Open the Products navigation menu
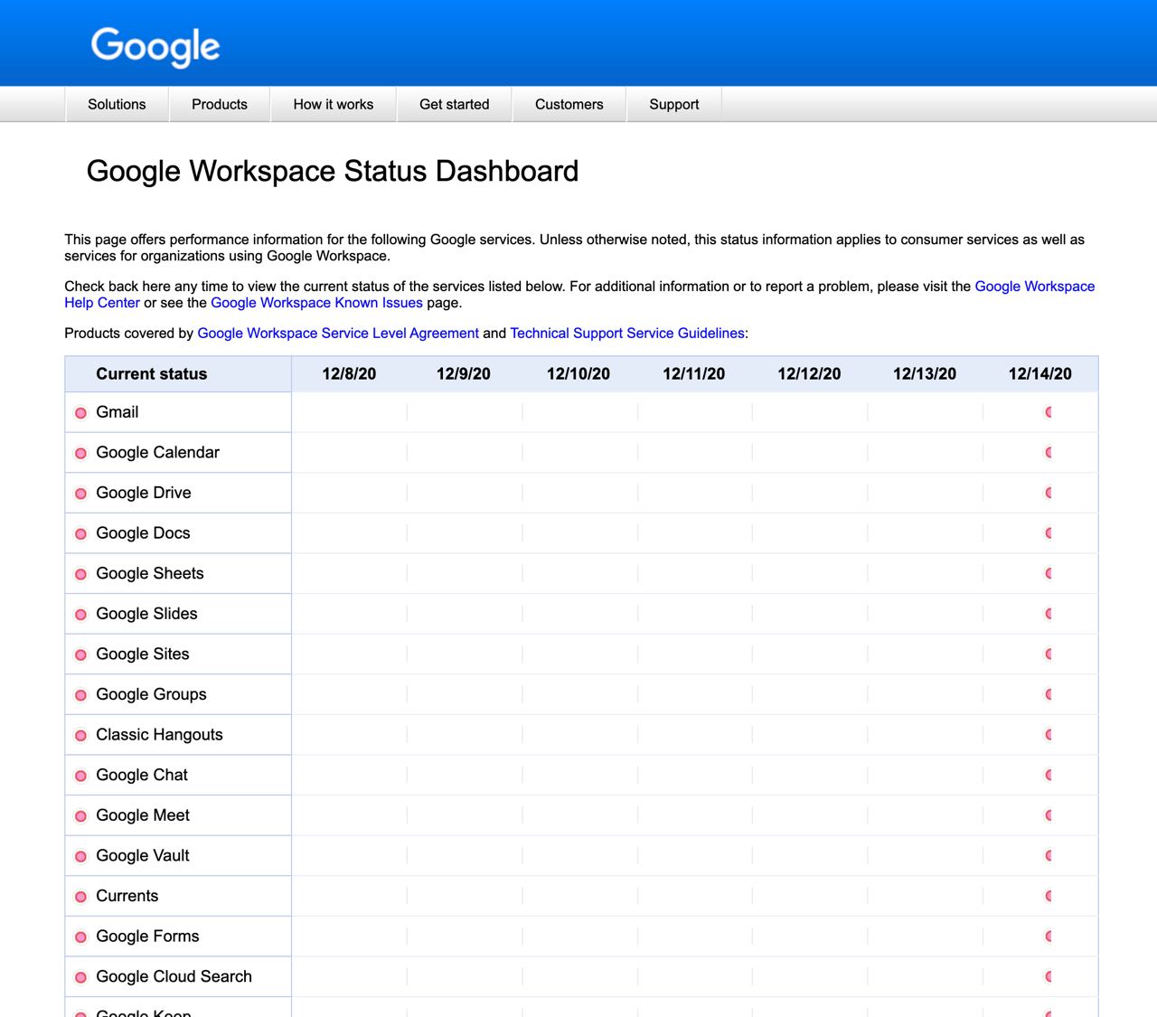Image resolution: width=1157 pixels, height=1017 pixels. click(220, 104)
